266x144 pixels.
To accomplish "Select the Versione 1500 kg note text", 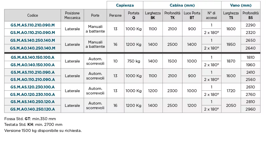I will [43, 130].
